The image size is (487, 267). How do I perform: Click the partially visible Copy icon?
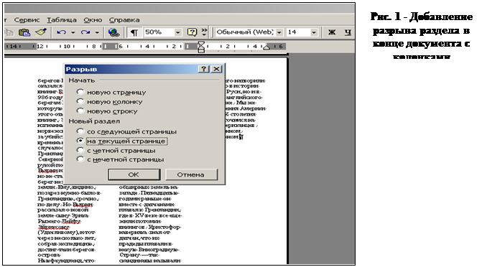click(9, 32)
